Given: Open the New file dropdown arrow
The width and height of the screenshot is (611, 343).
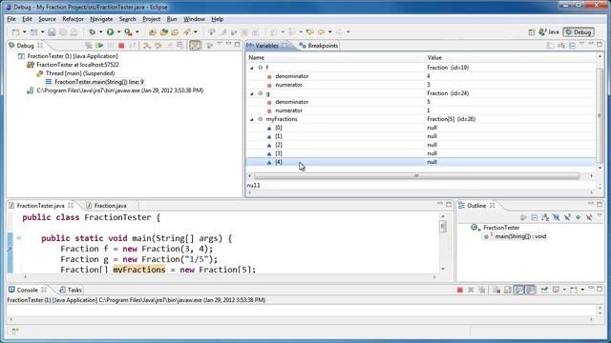Looking at the screenshot, I should (x=24, y=31).
